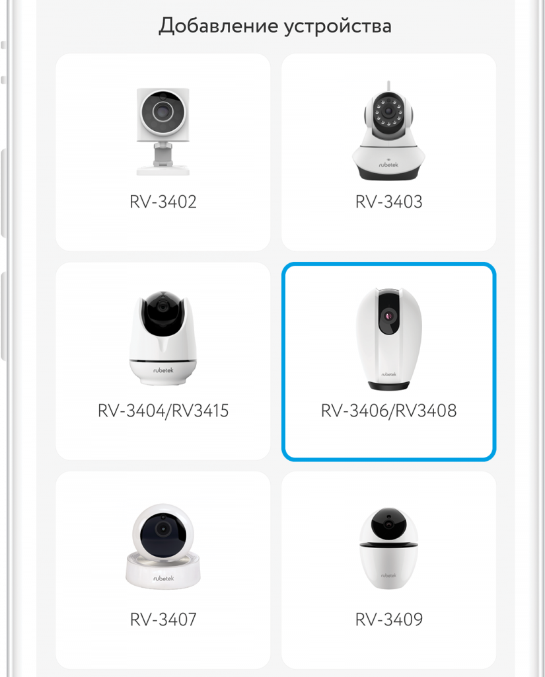Select the RV-3407 round camera image
545x677 pixels.
[163, 546]
